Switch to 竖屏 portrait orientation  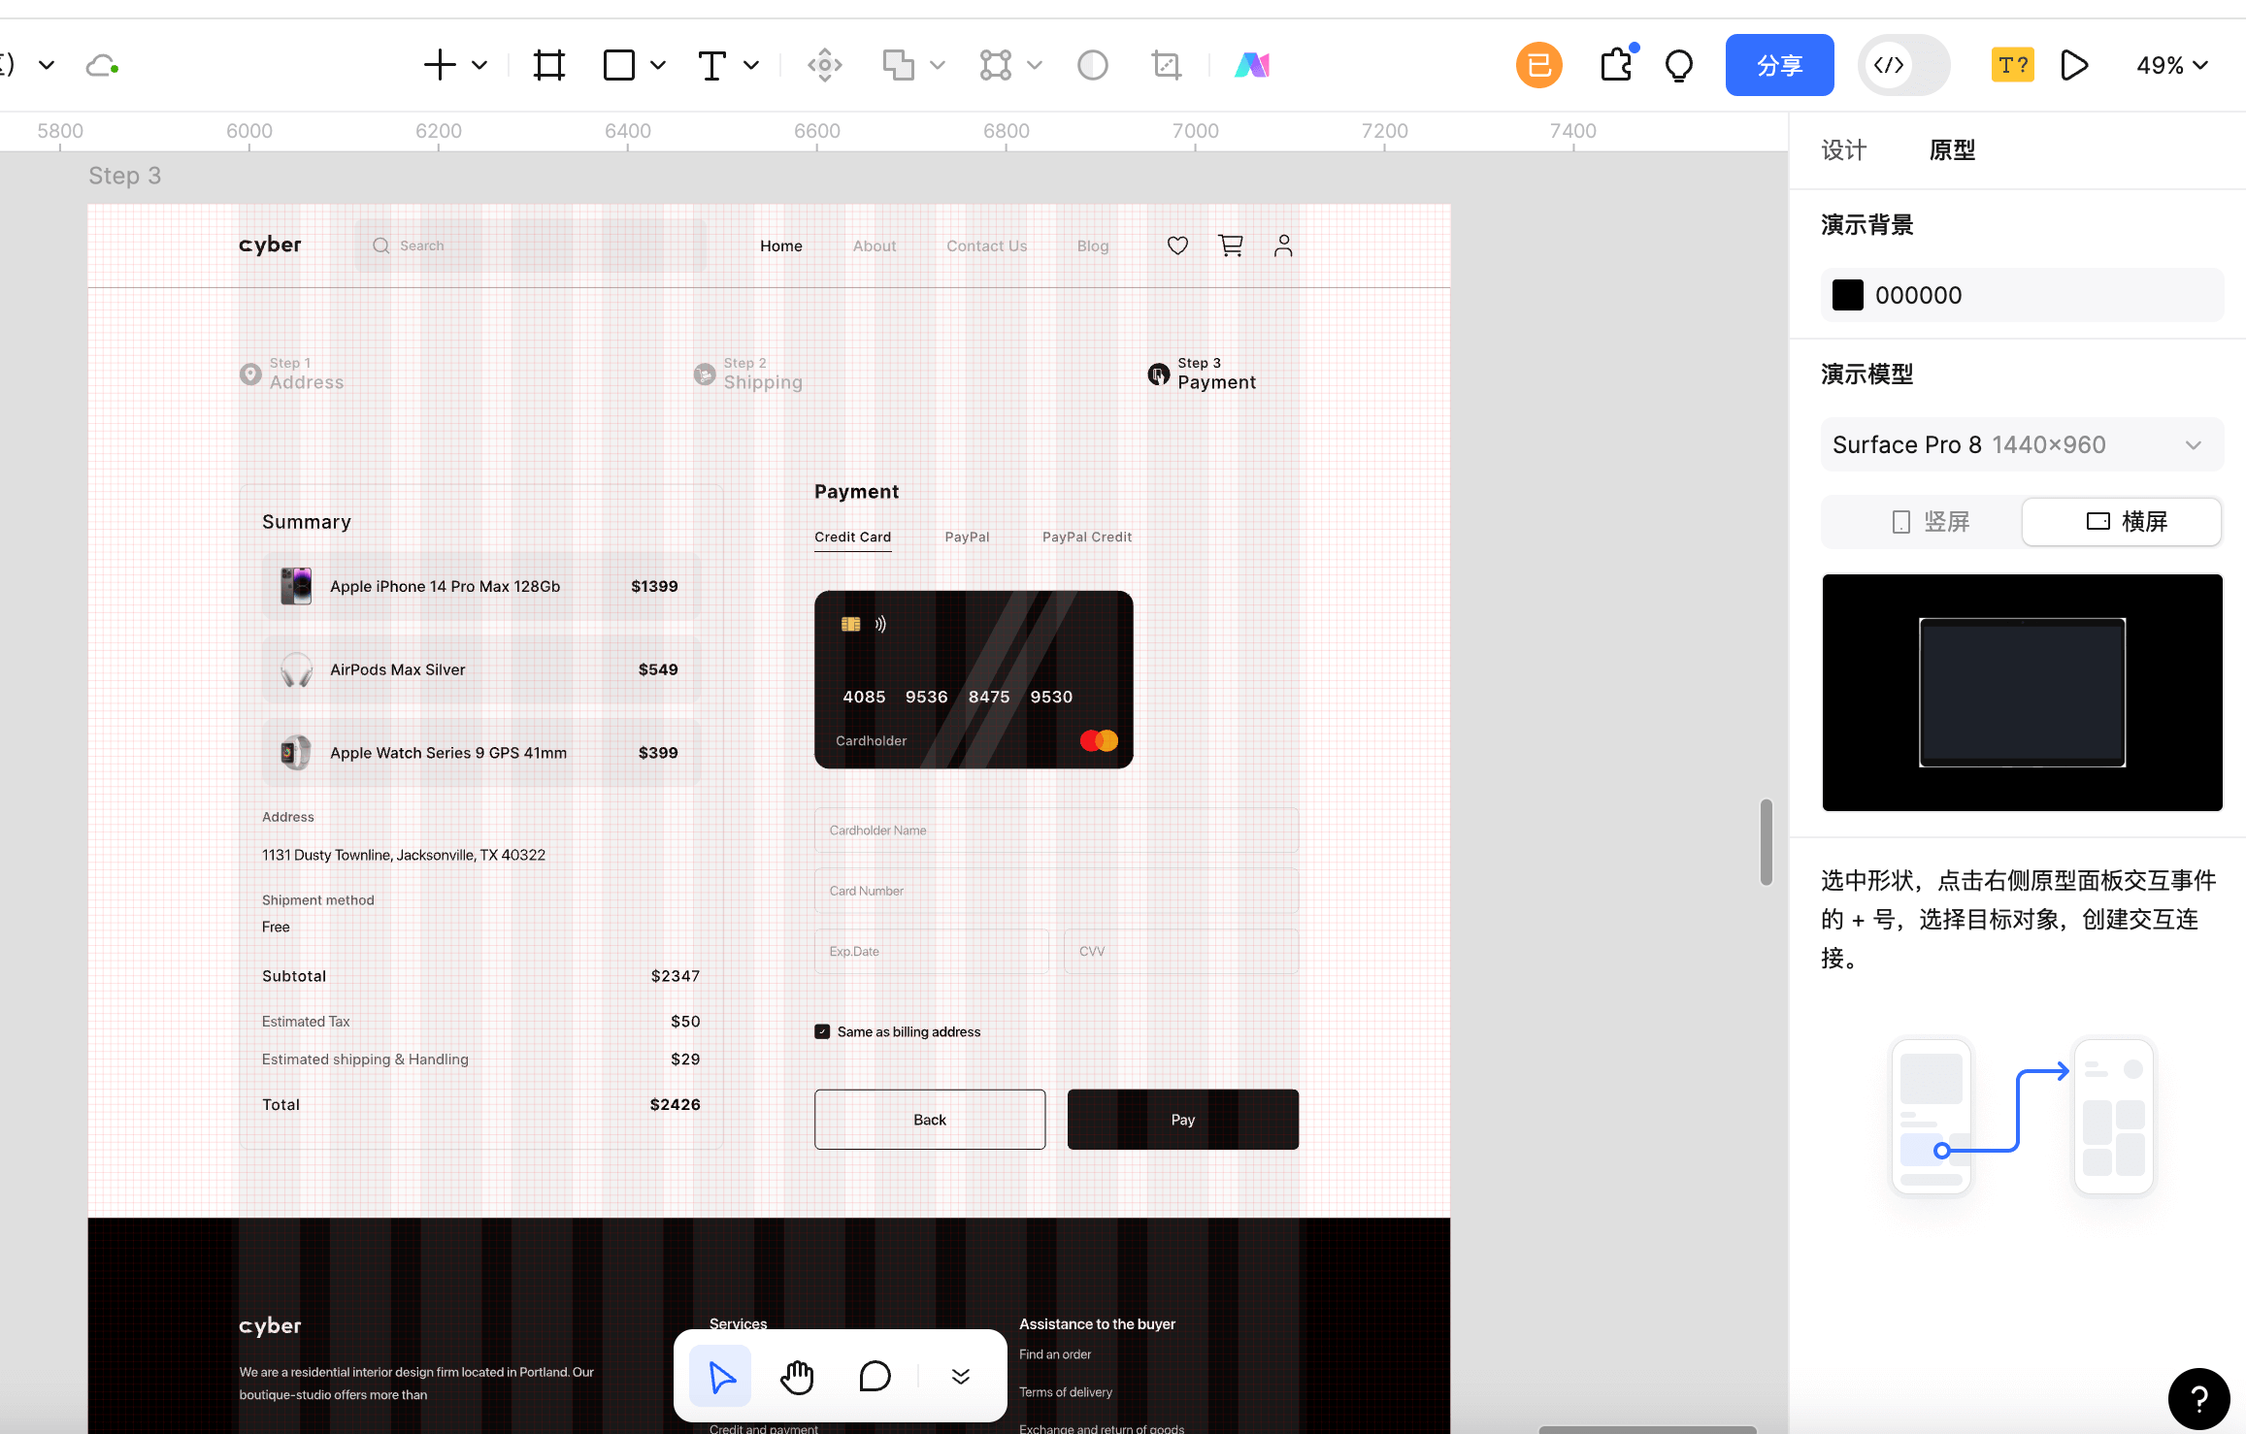pyautogui.click(x=1930, y=522)
